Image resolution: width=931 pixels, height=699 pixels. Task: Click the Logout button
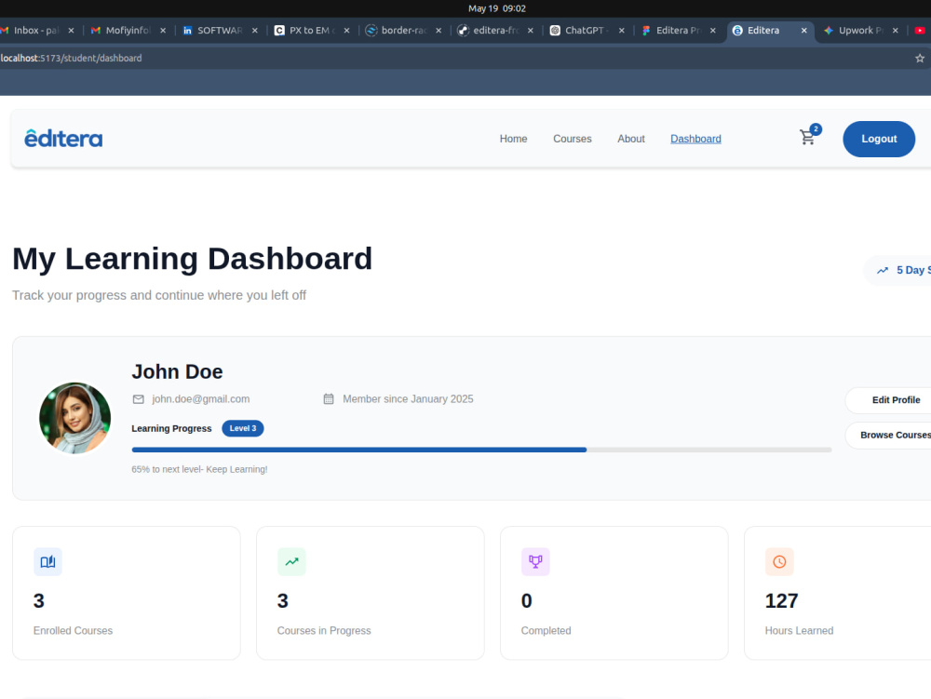click(x=879, y=139)
